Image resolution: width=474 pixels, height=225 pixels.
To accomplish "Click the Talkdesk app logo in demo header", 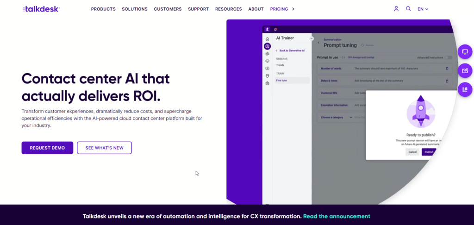I will tap(267, 29).
